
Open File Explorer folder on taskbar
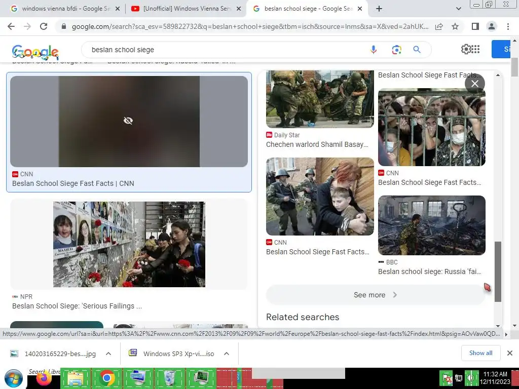point(75,378)
